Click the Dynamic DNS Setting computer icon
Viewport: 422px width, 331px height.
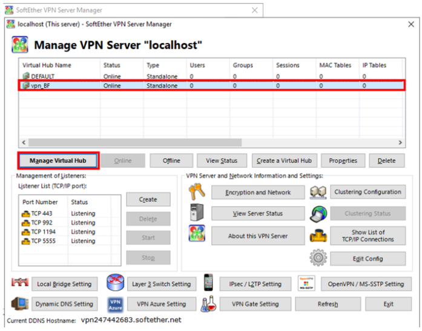pos(20,304)
